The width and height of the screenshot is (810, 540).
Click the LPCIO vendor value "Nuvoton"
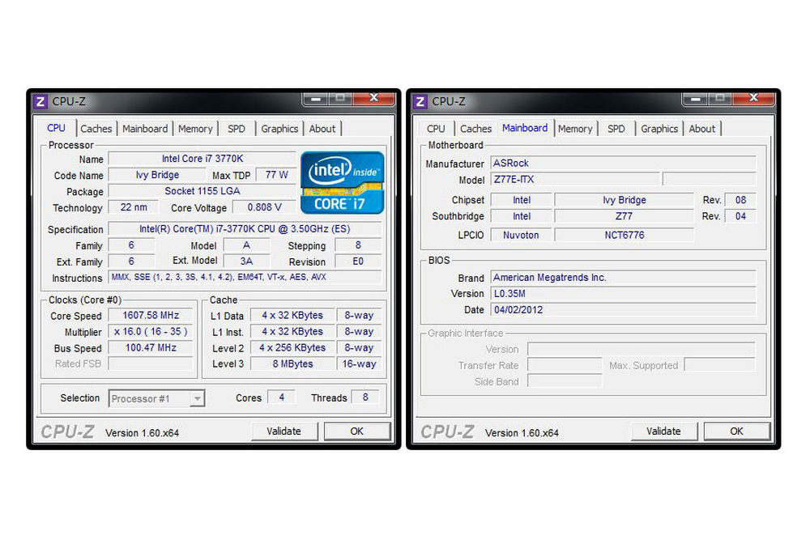(x=521, y=235)
